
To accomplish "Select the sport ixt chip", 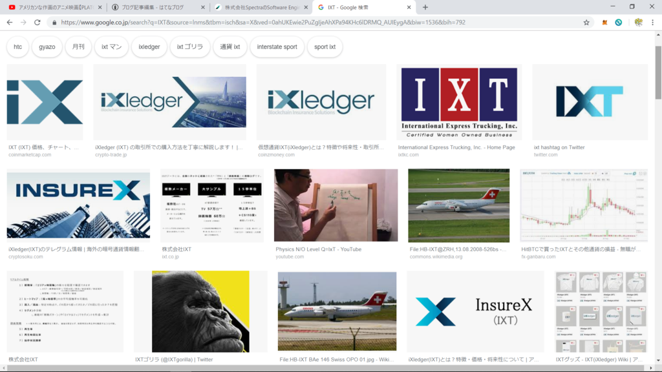I will click(325, 46).
